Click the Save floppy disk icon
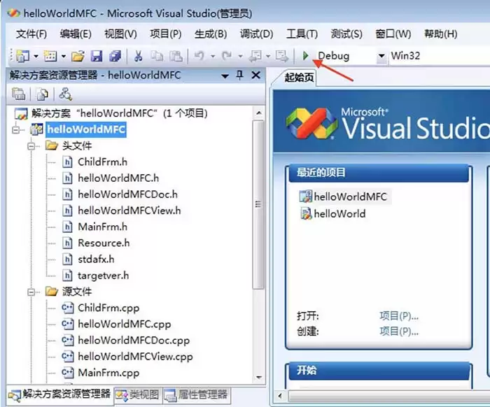 coord(97,56)
